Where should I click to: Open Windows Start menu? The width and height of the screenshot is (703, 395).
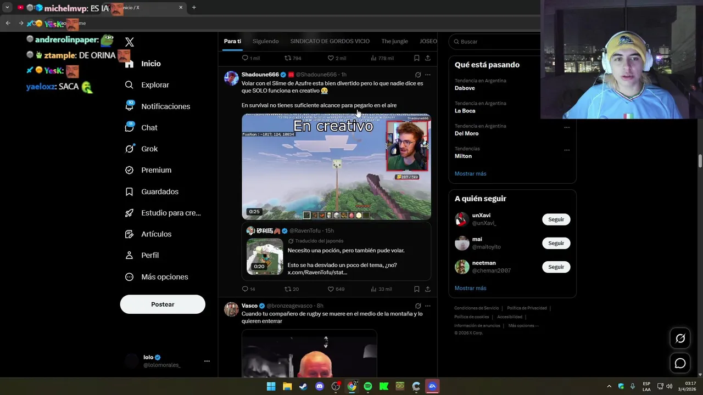pyautogui.click(x=271, y=386)
